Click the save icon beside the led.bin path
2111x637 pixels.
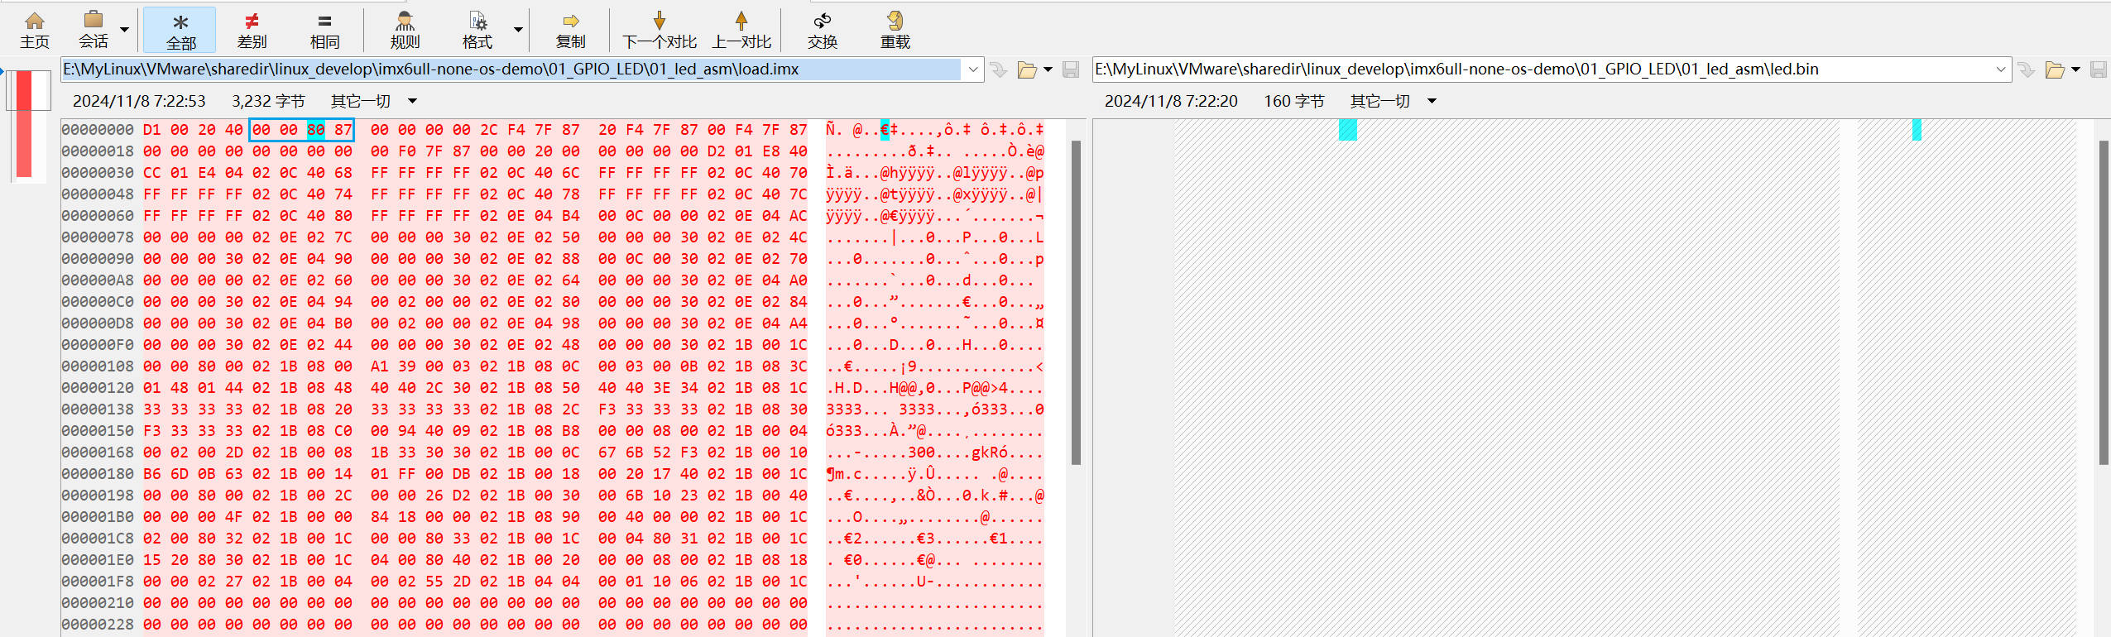coord(2098,69)
